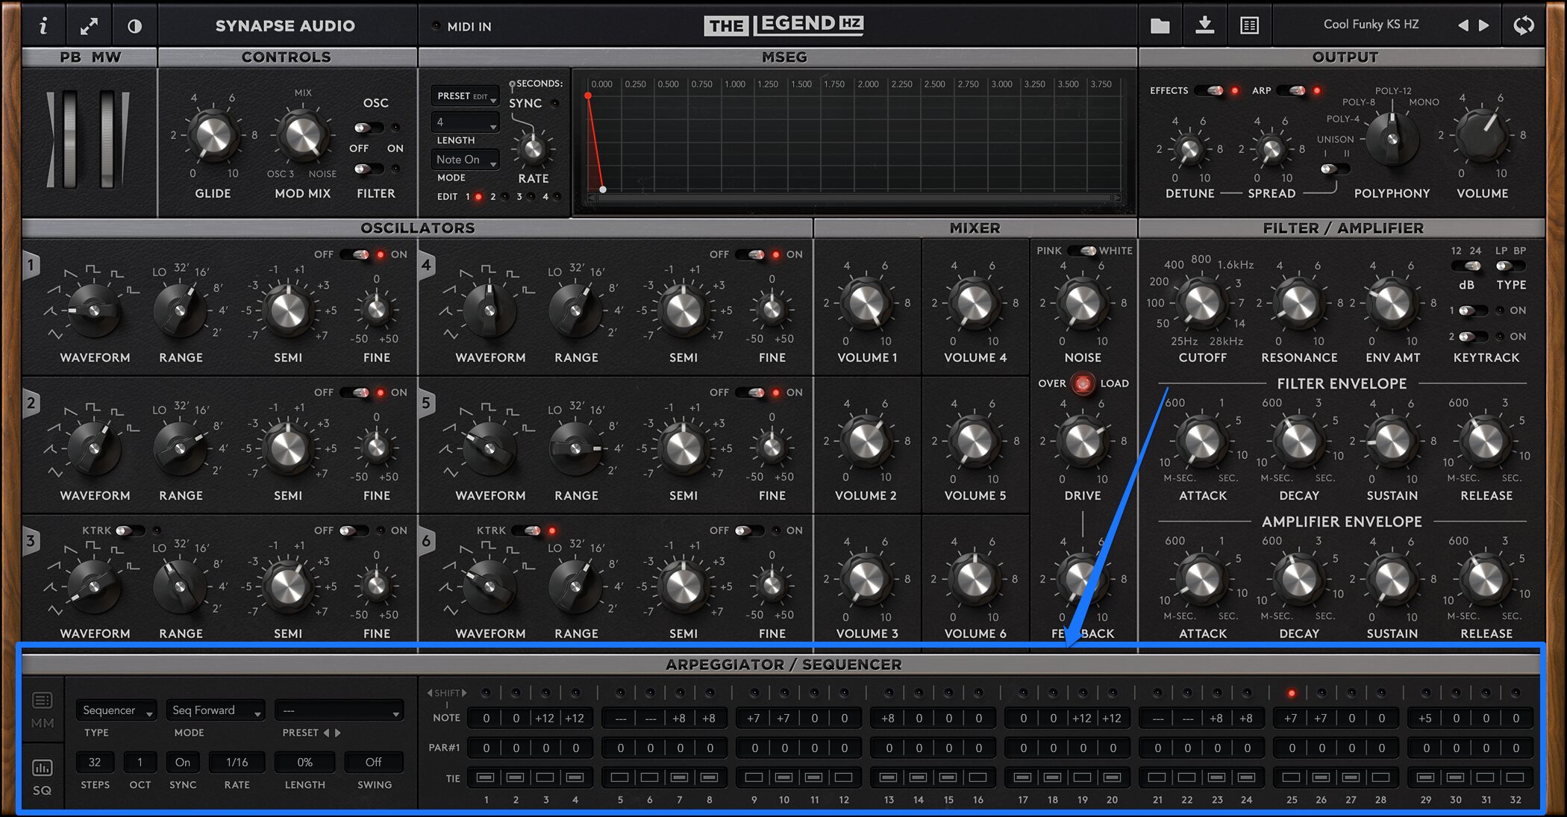Click the MSEG red start envelope point
Image resolution: width=1567 pixels, height=817 pixels.
(x=588, y=96)
